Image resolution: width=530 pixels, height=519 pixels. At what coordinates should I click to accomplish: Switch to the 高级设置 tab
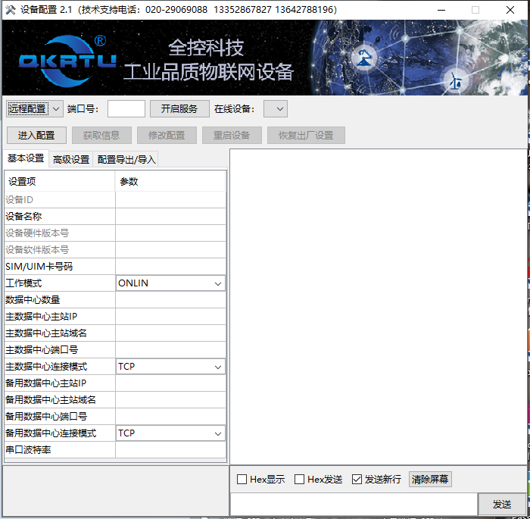pos(71,159)
